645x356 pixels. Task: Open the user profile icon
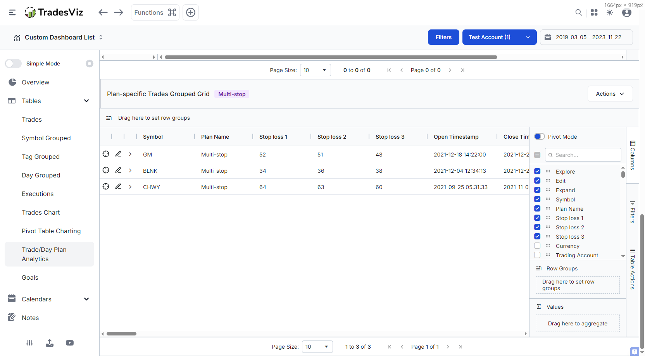coord(627,12)
